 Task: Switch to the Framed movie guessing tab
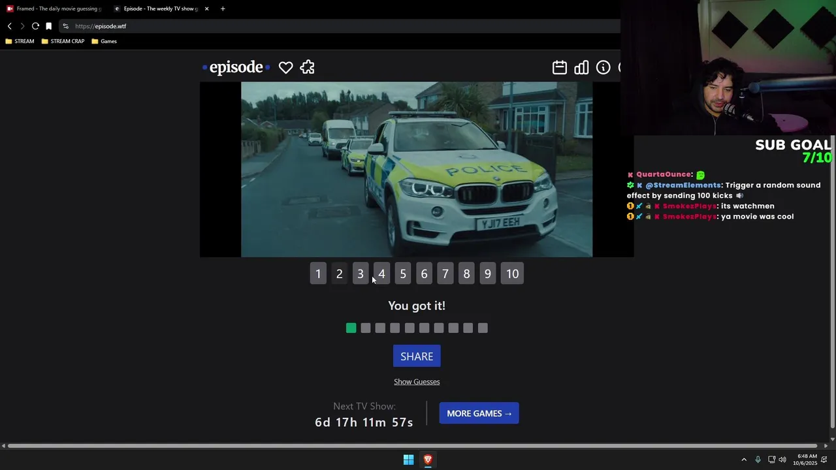(55, 8)
